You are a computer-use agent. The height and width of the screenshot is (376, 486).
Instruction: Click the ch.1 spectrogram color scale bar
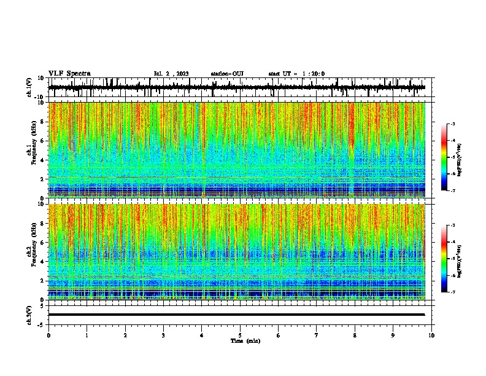444,157
